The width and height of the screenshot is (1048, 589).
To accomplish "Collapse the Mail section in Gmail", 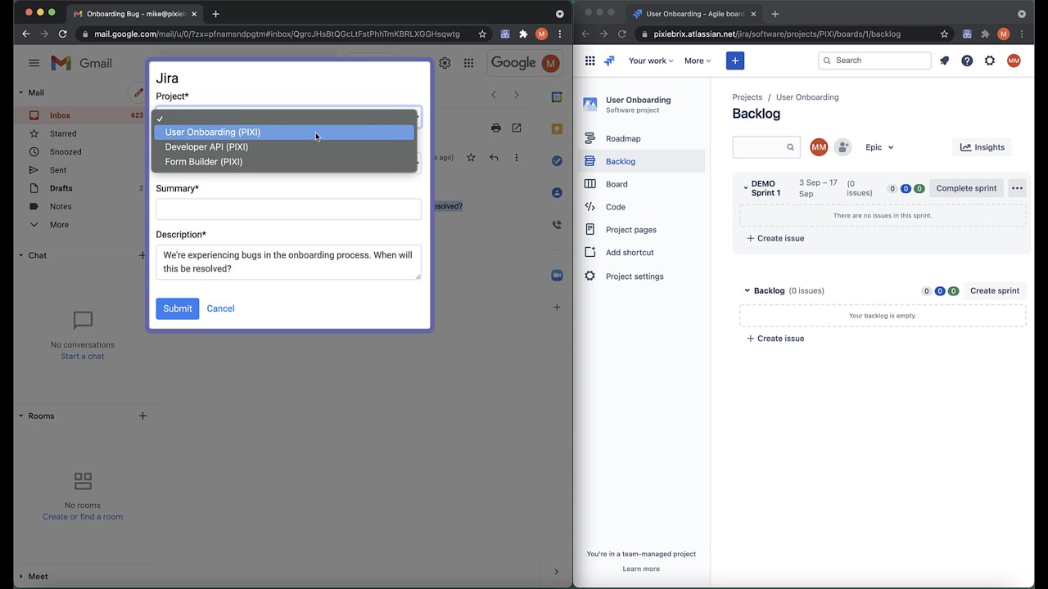I will (21, 92).
